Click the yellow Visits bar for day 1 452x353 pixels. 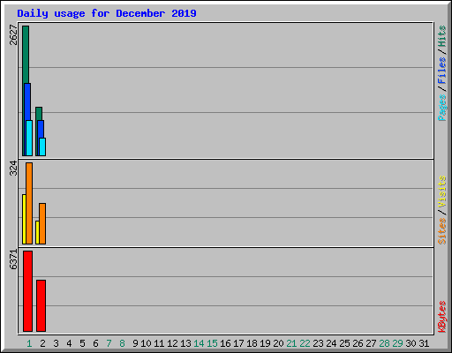click(24, 219)
